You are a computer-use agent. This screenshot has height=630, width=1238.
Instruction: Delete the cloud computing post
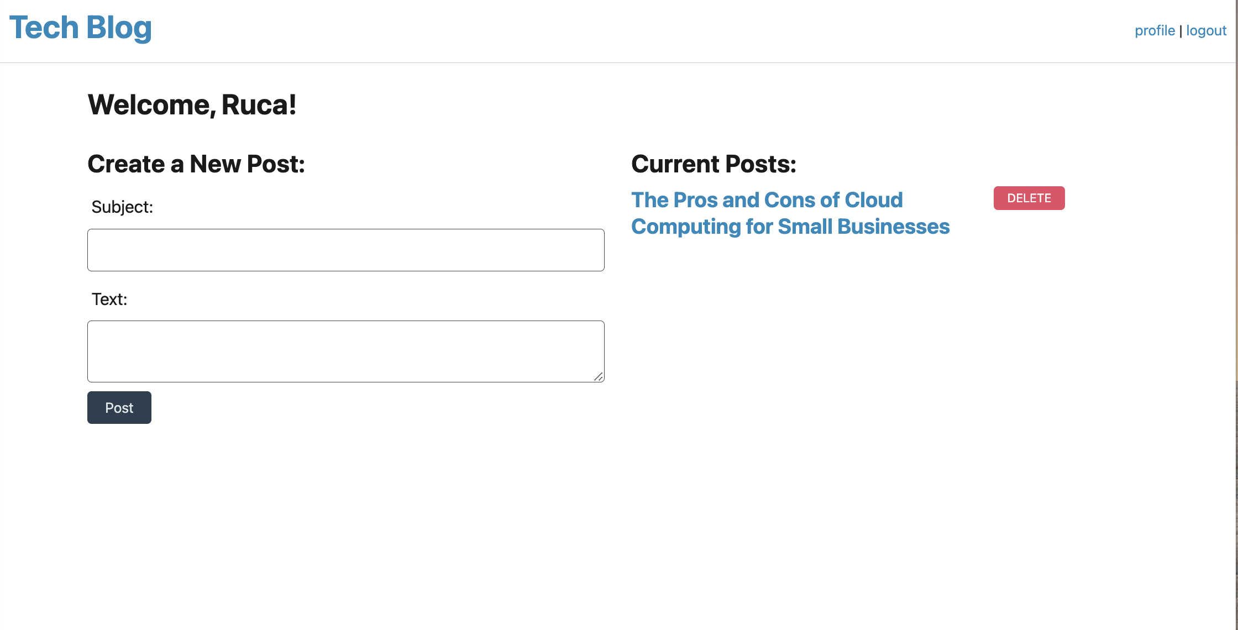click(x=1029, y=198)
